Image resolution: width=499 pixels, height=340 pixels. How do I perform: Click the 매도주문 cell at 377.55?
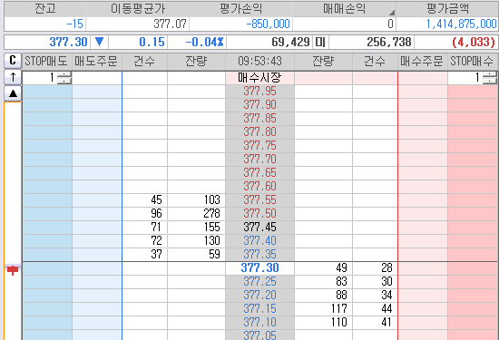[x=97, y=200]
